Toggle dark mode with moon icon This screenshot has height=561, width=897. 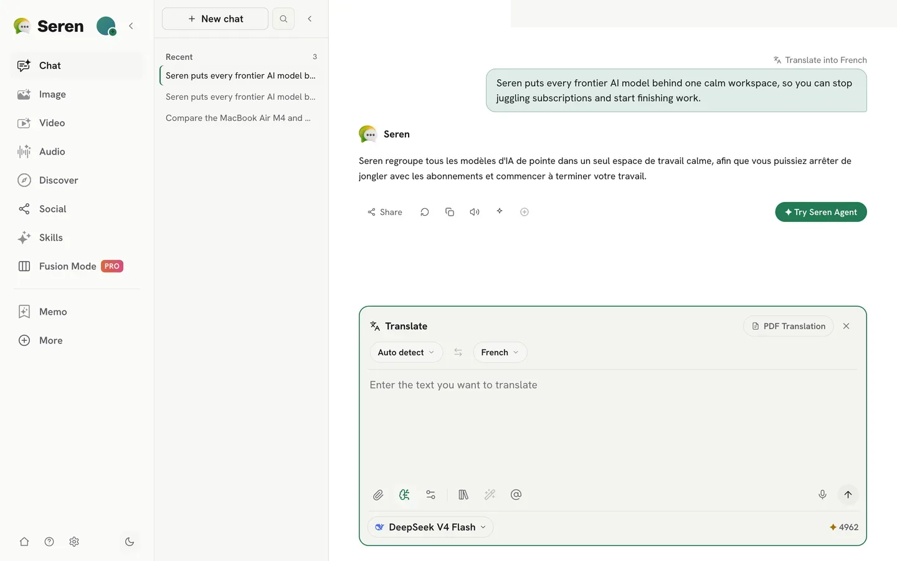[x=130, y=542]
